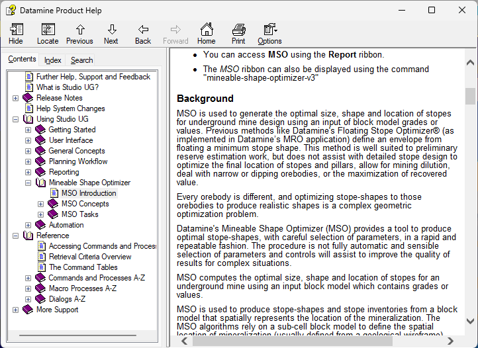Expand the Release Notes node
Viewport: 478px width, 348px height.
[x=16, y=98]
